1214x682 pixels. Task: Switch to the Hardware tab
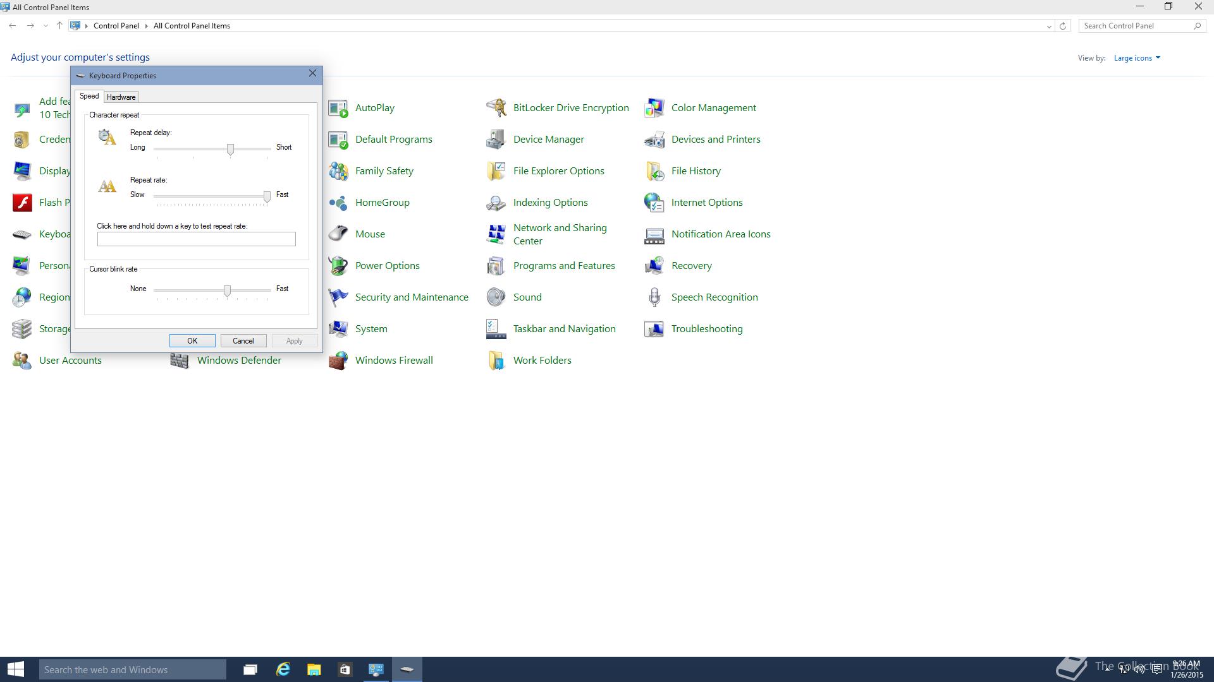click(121, 97)
